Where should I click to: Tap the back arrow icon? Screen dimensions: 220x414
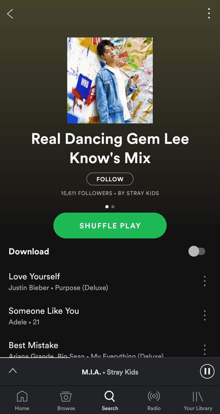pos(10,14)
